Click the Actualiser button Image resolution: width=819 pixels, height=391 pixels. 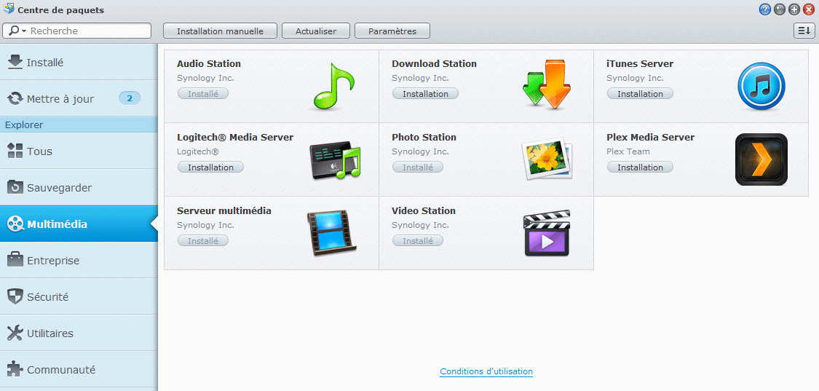[x=316, y=31]
